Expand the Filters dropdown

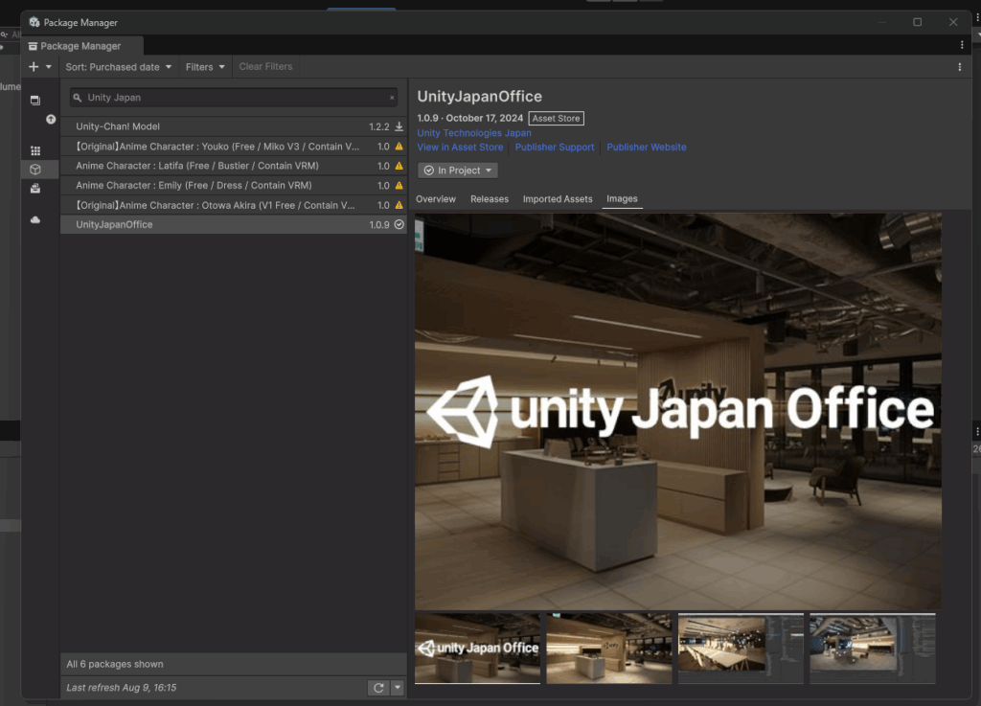[205, 67]
